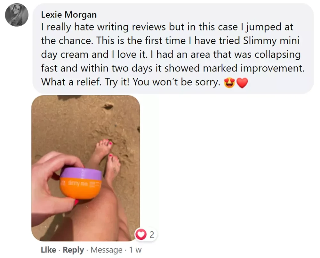Click the Lexie Morgan name link

(x=69, y=15)
